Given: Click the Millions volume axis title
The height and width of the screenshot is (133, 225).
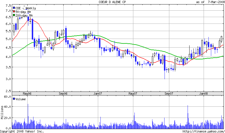Looking at the screenshot, I should pyautogui.click(x=2, y=113).
